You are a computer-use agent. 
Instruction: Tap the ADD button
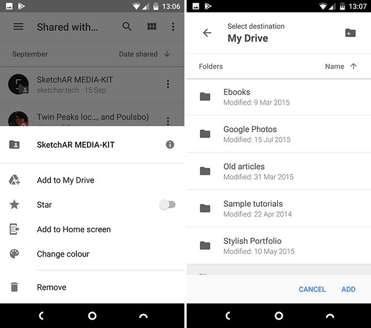pos(348,289)
